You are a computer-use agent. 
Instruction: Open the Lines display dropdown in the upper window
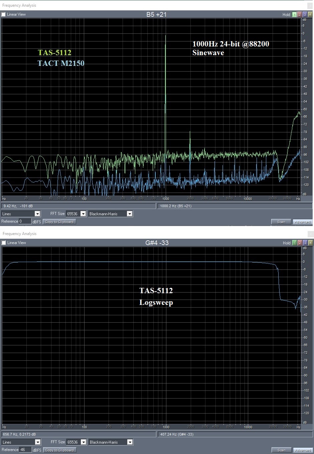point(37,214)
